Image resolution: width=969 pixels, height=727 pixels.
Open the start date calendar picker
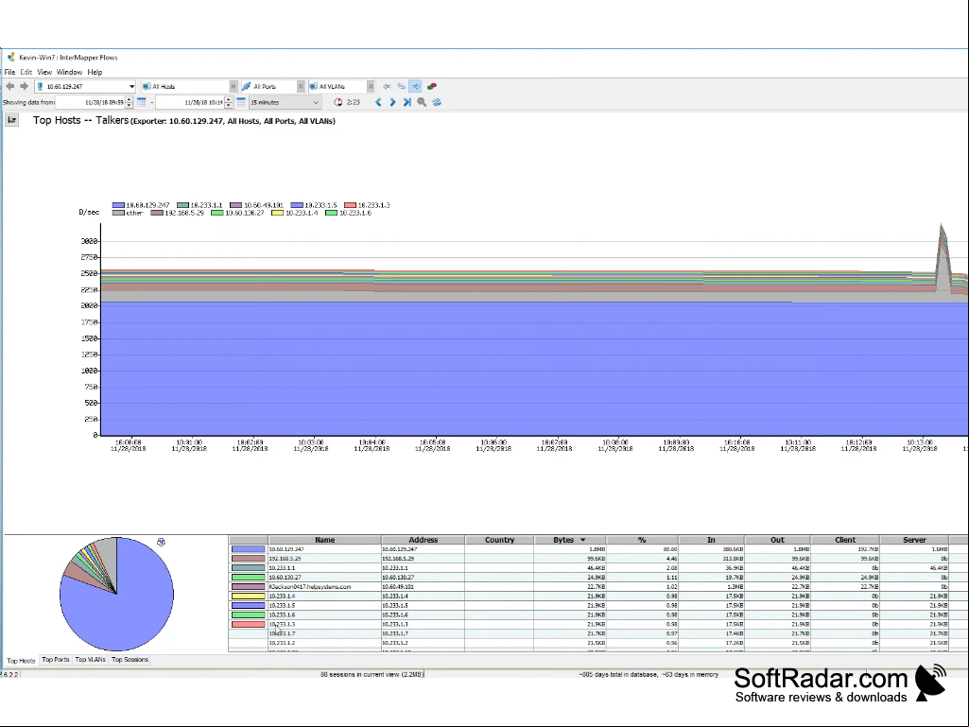tap(142, 103)
